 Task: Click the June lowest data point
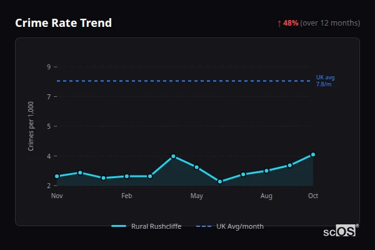[220, 182]
